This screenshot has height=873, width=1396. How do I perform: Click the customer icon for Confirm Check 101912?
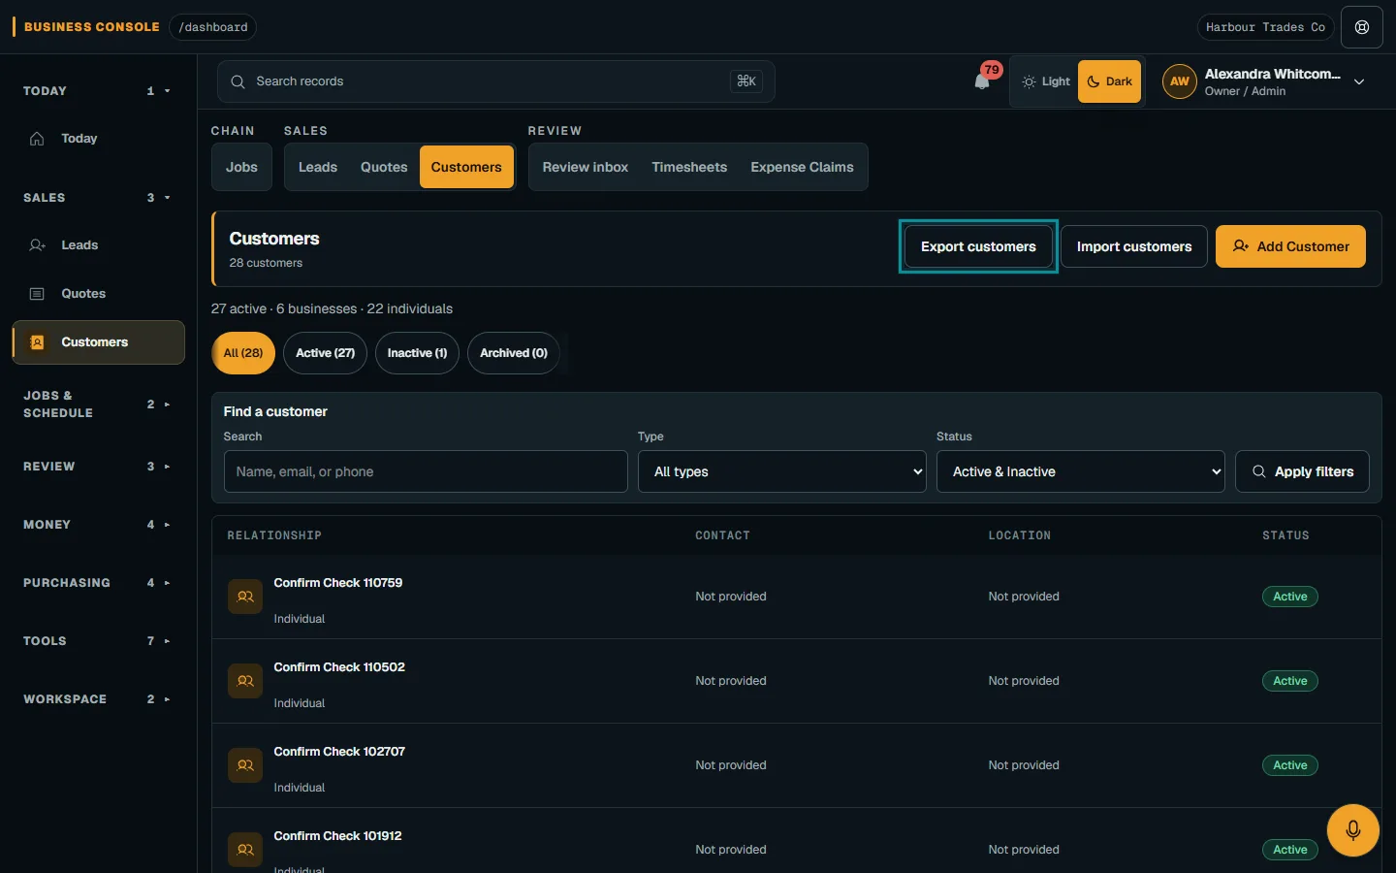coord(245,850)
